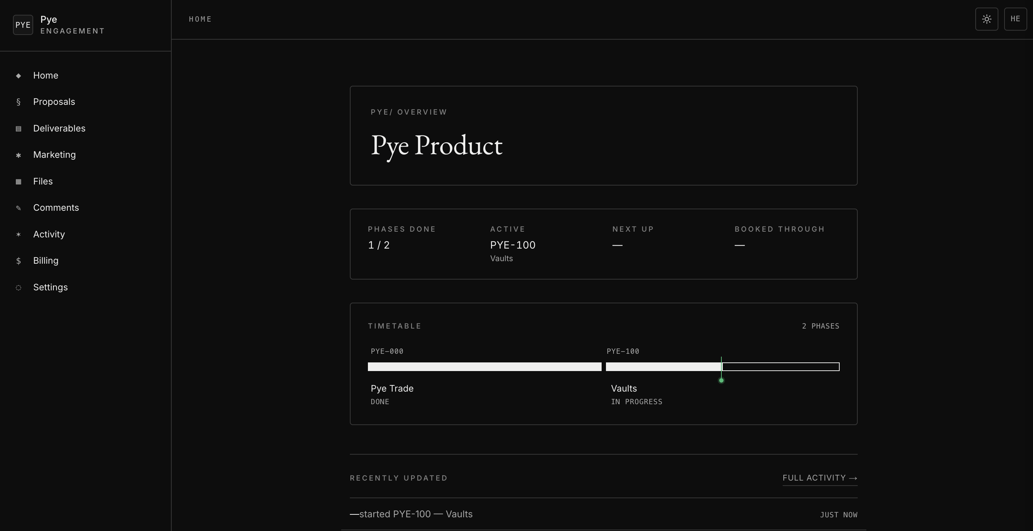1033x531 pixels.
Task: Click the Home diamond icon
Action: point(18,76)
